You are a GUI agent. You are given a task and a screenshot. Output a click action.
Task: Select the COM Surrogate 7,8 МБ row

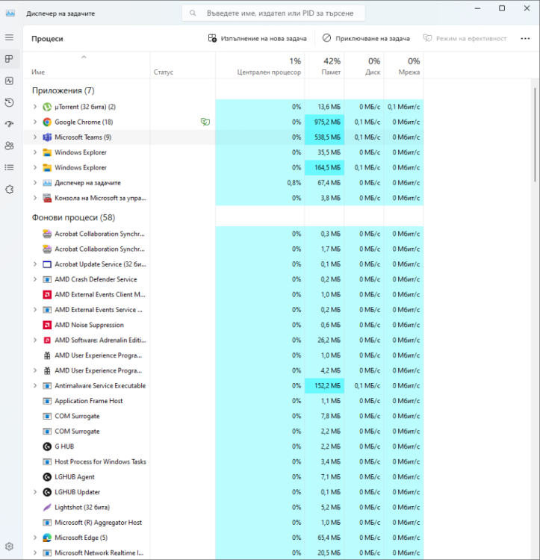click(223, 416)
